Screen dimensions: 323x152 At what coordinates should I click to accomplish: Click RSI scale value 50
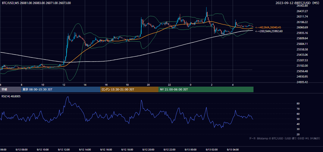pyautogui.click(x=298, y=119)
